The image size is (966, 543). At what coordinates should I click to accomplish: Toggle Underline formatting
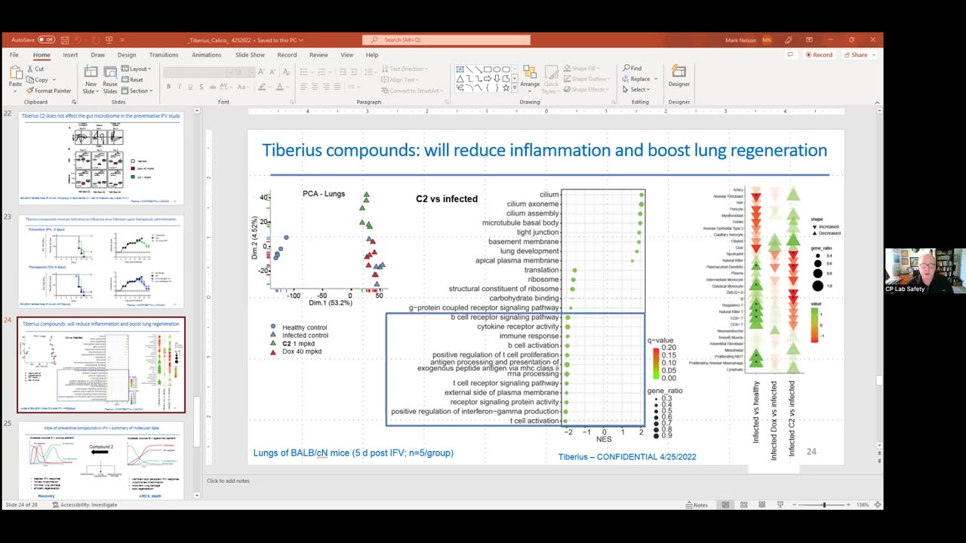[190, 87]
